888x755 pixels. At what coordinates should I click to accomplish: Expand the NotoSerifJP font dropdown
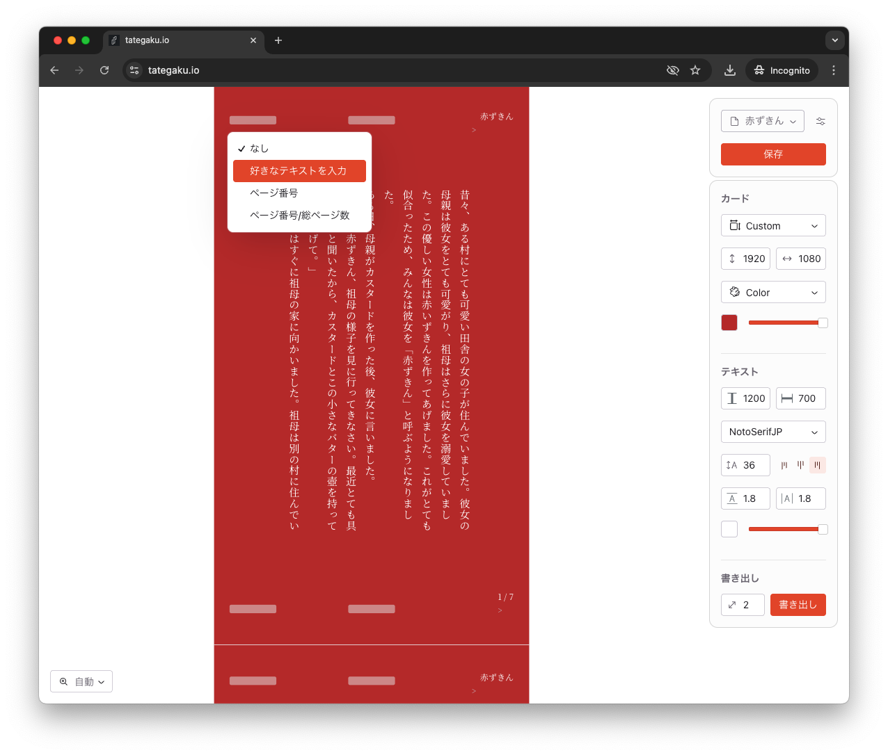click(x=773, y=432)
